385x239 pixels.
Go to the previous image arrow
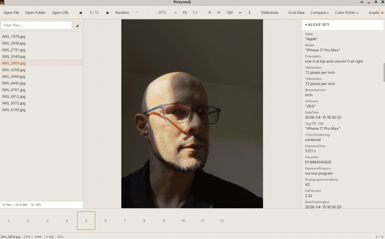tap(80, 13)
